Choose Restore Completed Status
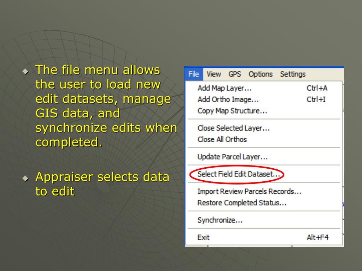The image size is (362, 271). coord(264,203)
